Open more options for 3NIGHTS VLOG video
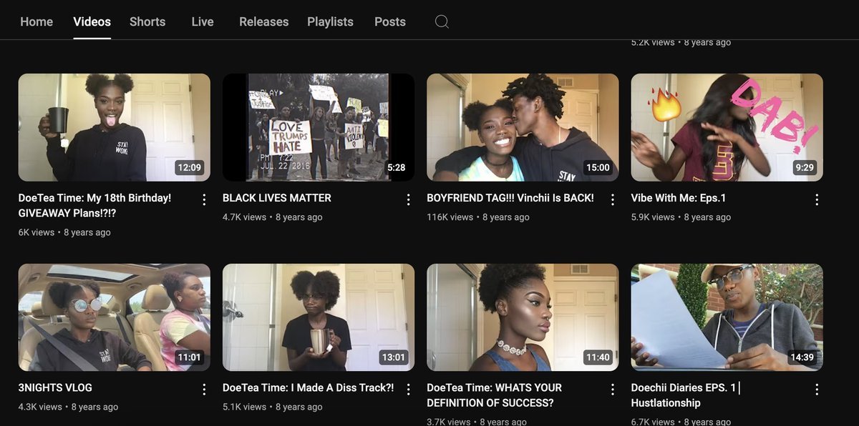Viewport: 859px width, 426px height. (x=204, y=390)
